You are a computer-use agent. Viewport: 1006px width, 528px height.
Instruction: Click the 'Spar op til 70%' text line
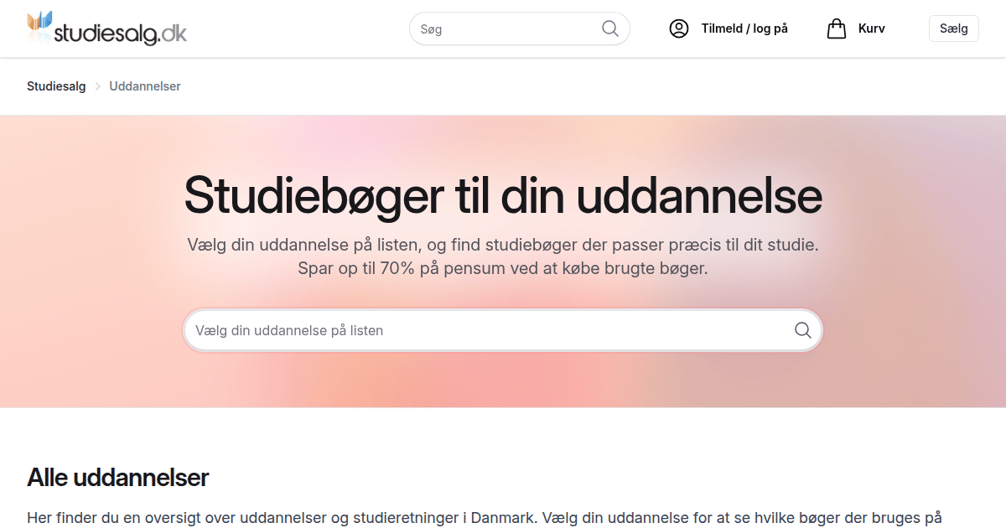tap(503, 269)
